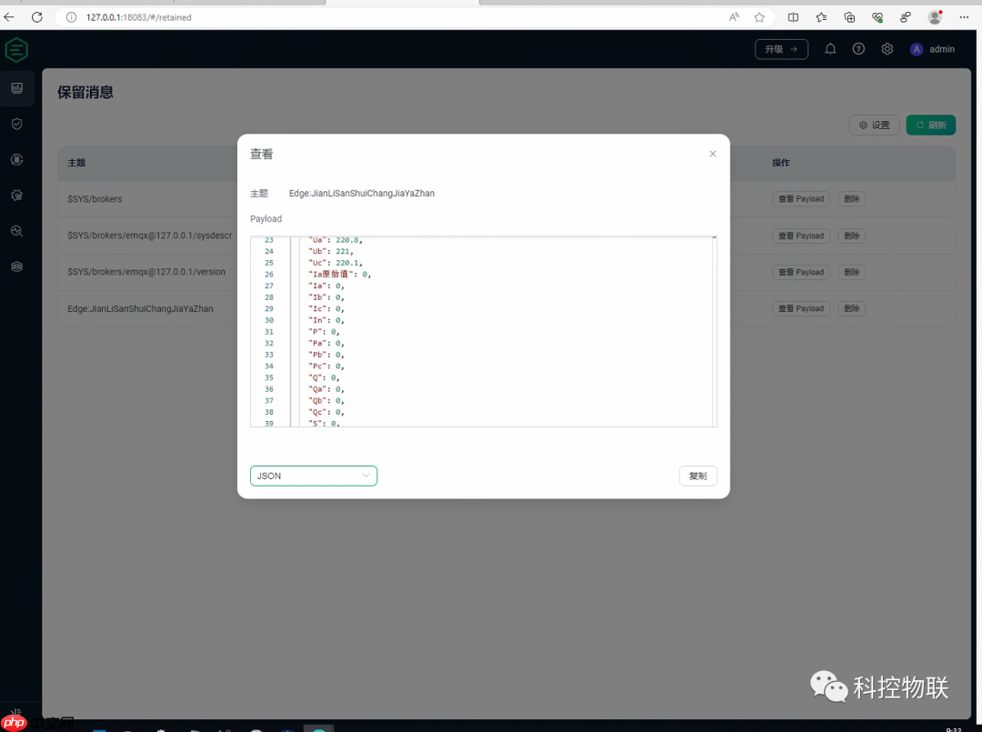
Task: Open the browser essentials heart icon
Action: [x=877, y=17]
